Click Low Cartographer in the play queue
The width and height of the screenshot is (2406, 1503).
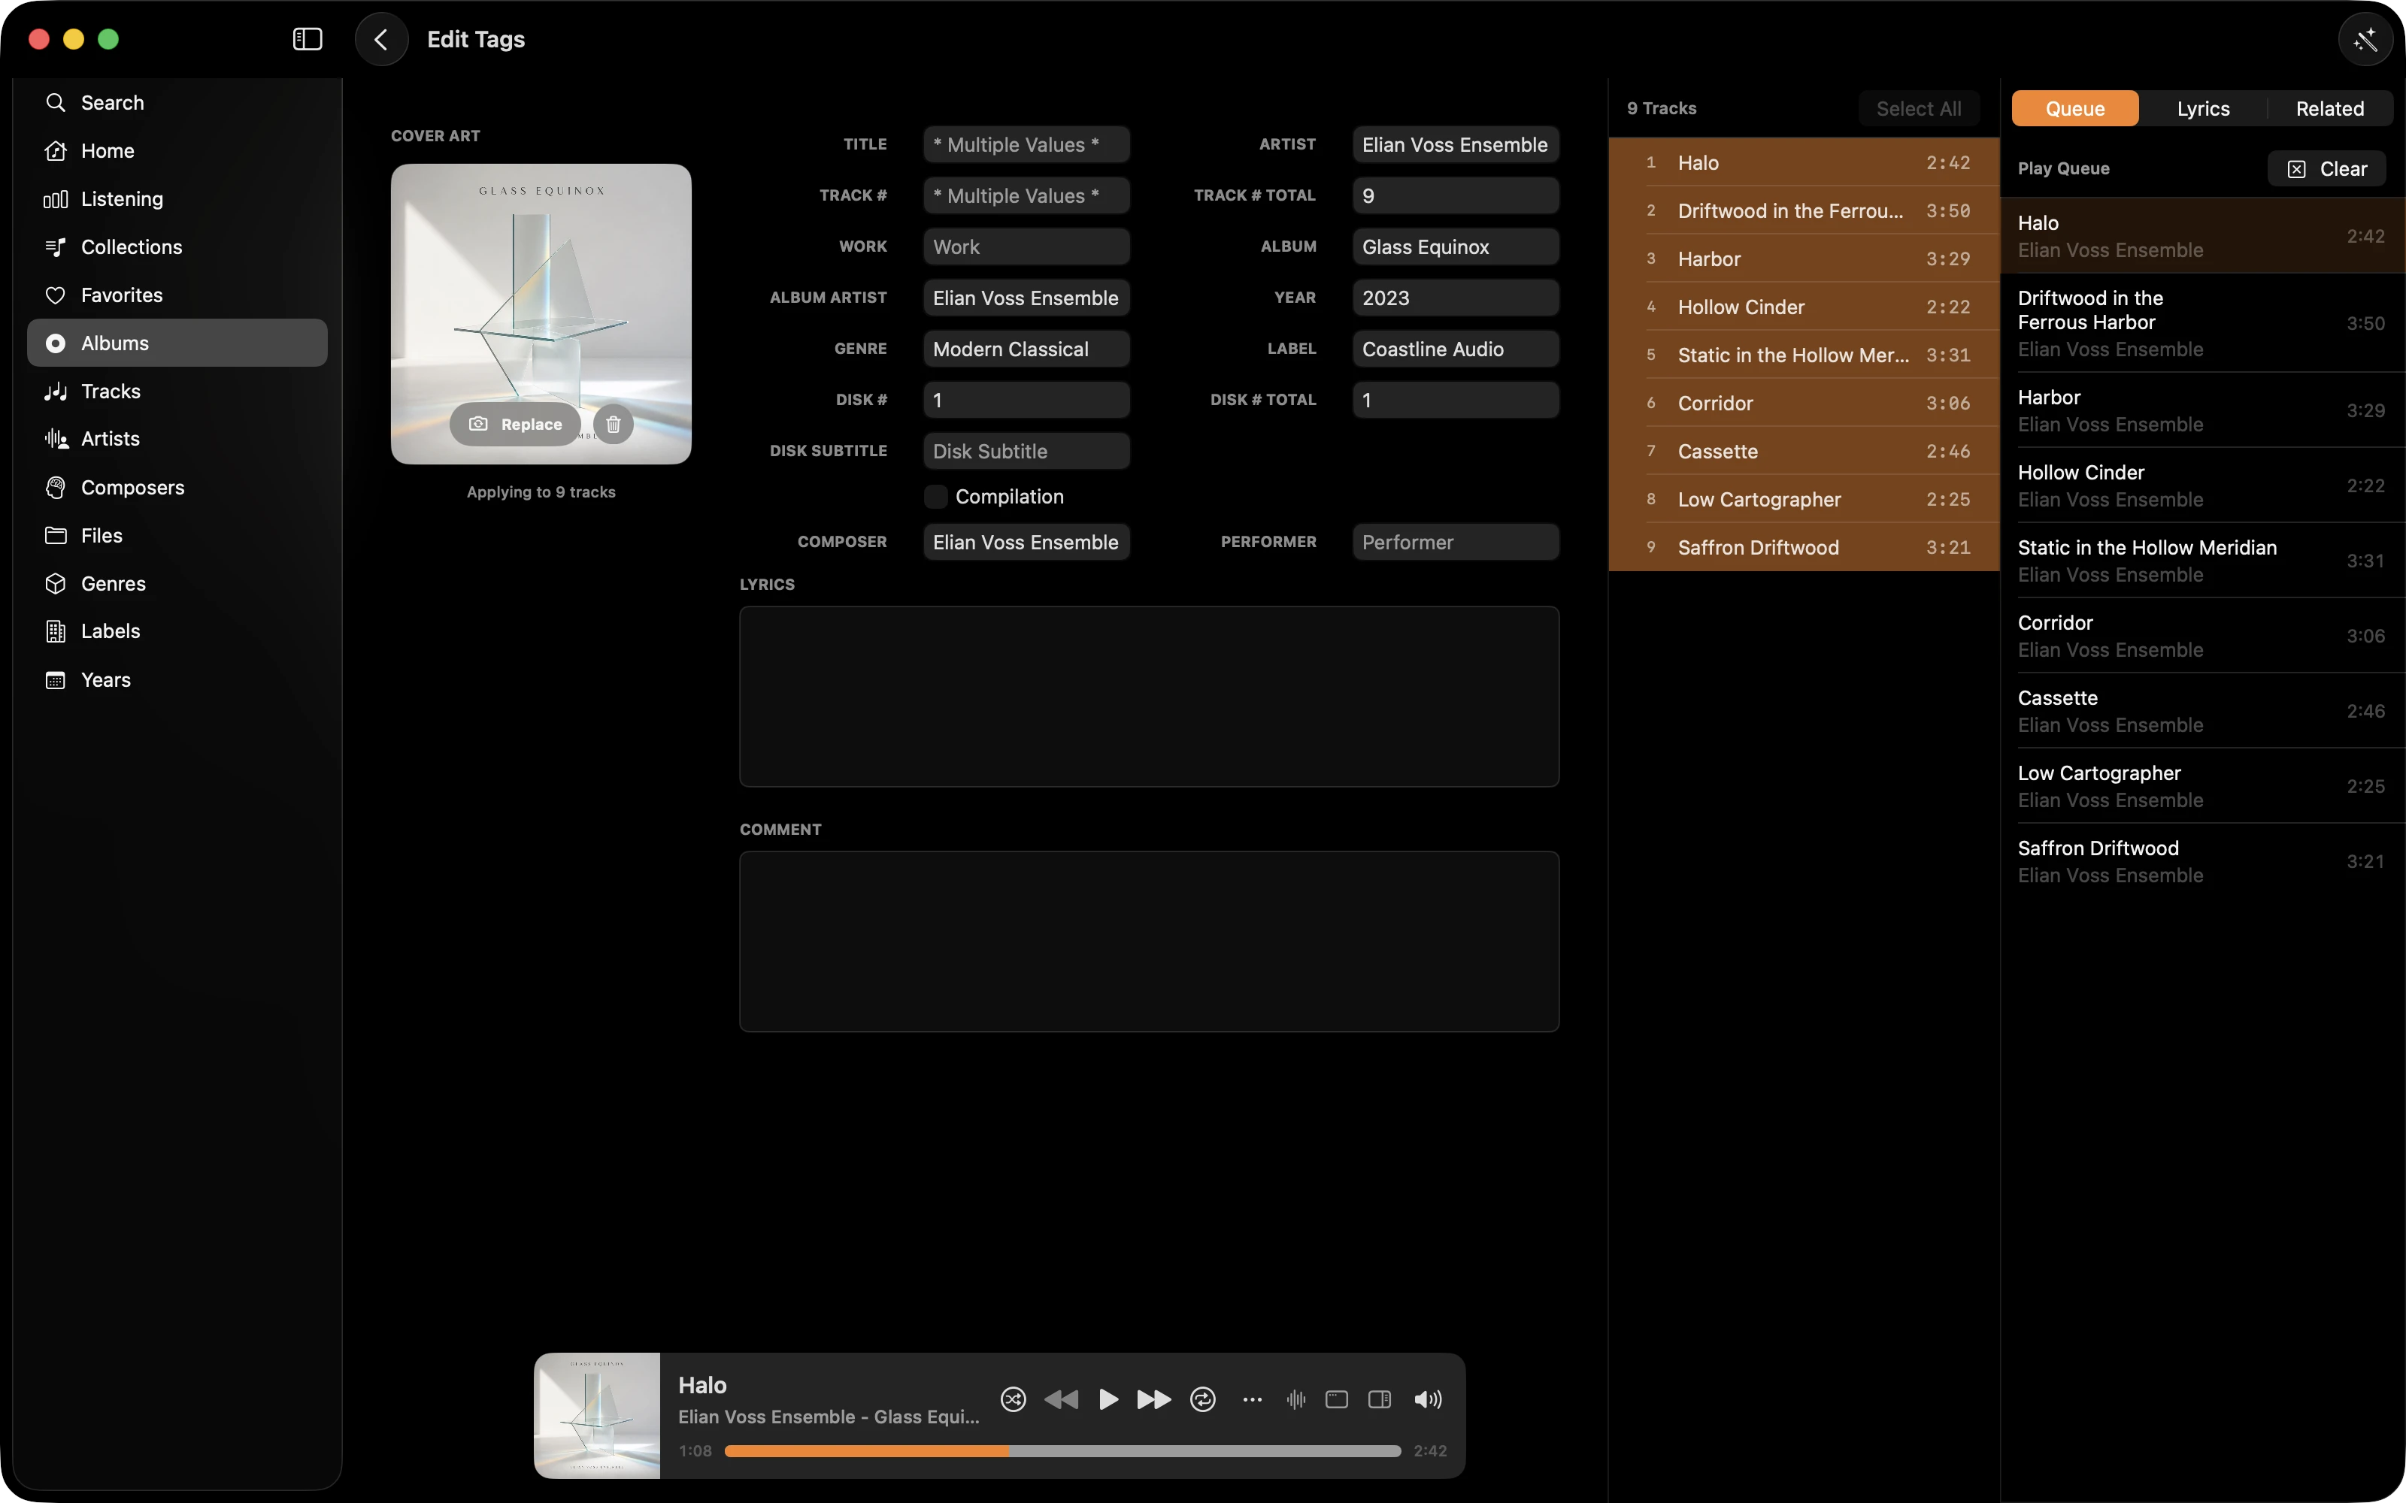point(2202,786)
